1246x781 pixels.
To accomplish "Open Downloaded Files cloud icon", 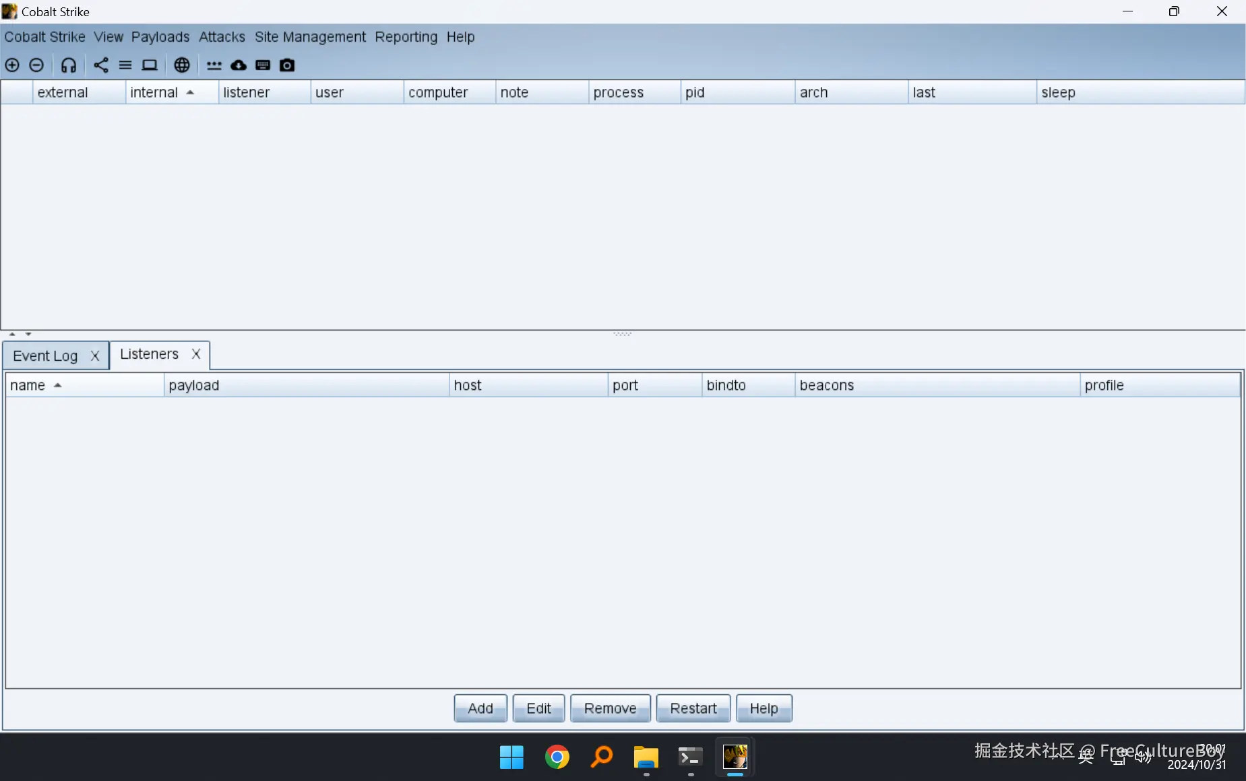I will click(239, 65).
